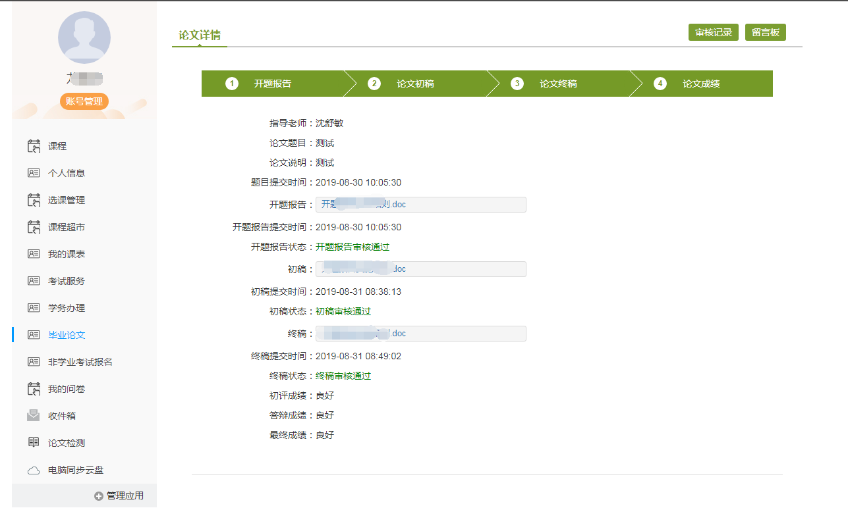Open the 开题报告 .doc file link
The height and width of the screenshot is (508, 848).
364,205
